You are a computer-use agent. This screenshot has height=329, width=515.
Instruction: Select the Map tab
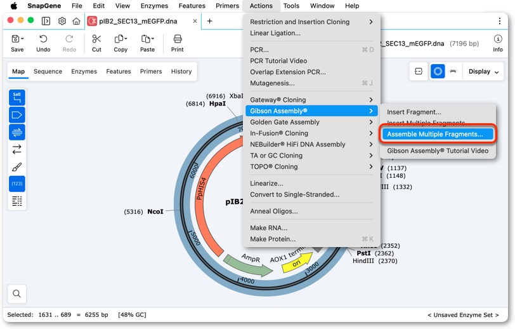[x=18, y=71]
